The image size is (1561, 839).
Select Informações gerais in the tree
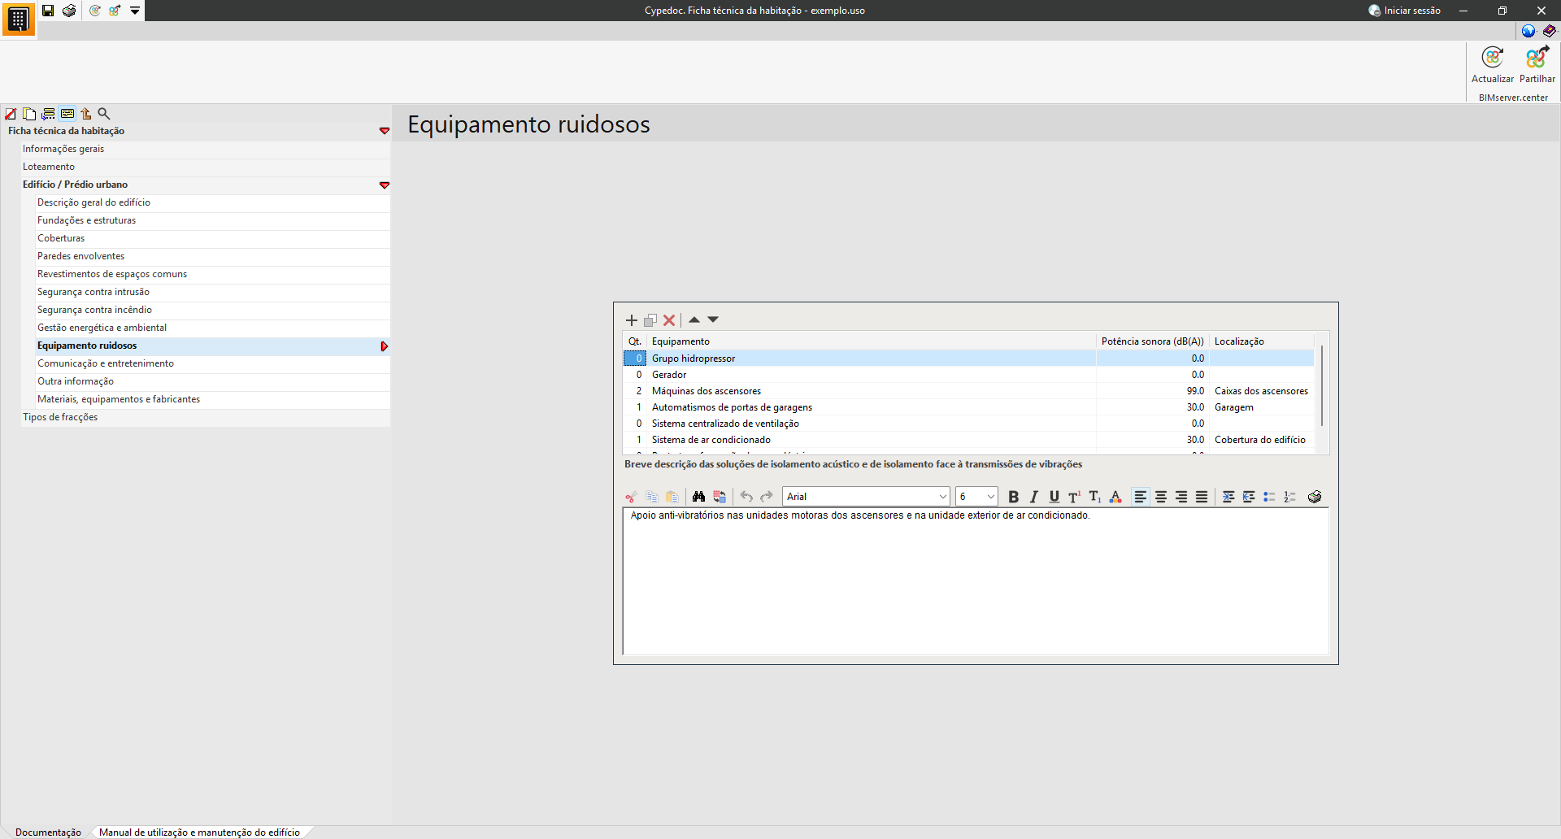pyautogui.click(x=206, y=149)
